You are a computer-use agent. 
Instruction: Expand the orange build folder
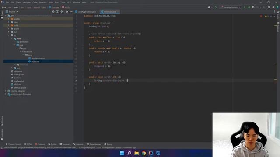coord(8,25)
